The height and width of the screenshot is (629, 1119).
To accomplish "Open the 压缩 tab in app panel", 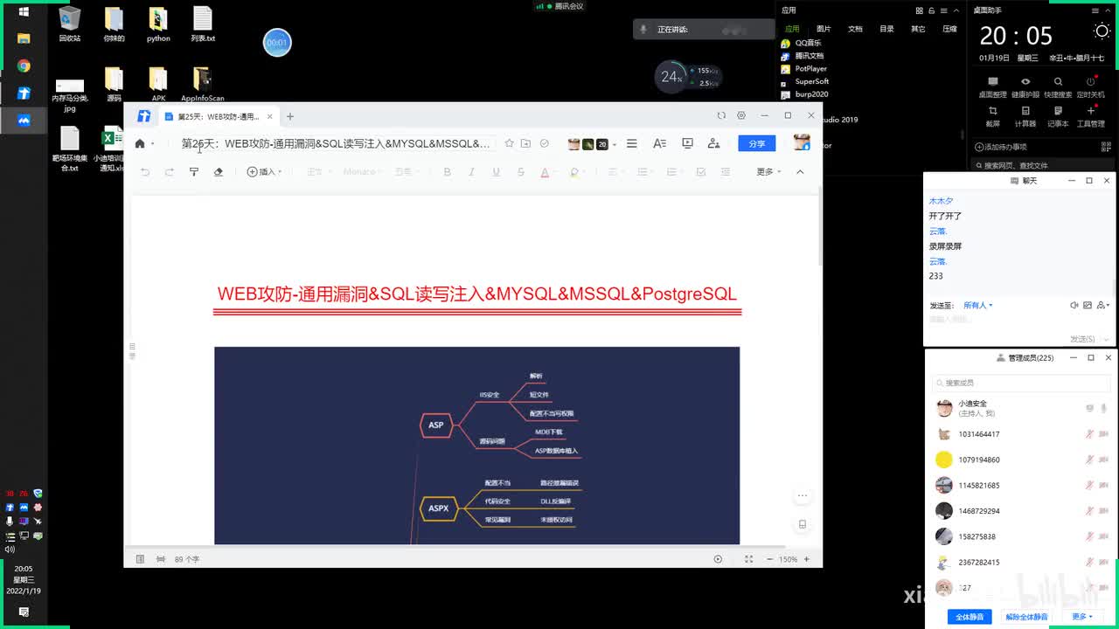I will coord(949,29).
